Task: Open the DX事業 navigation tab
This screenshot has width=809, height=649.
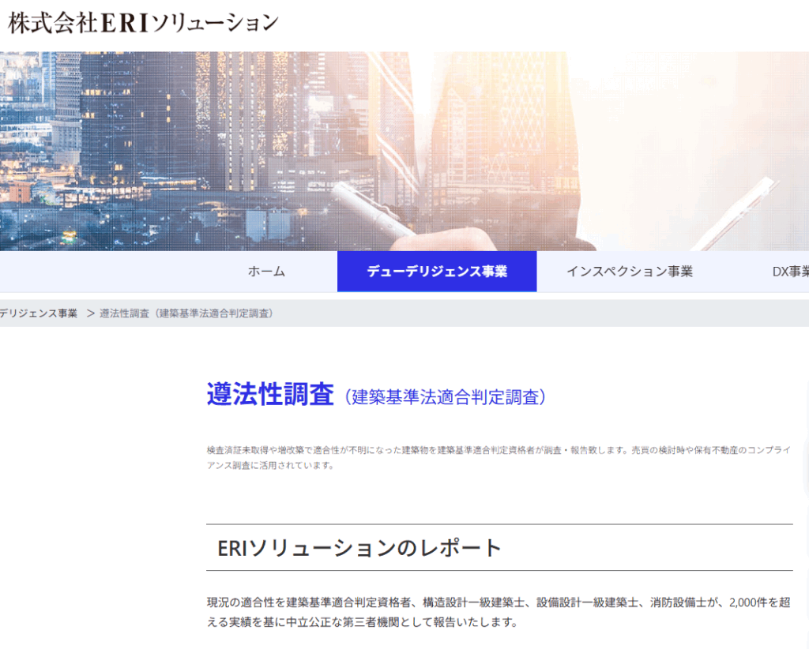Action: coord(790,272)
